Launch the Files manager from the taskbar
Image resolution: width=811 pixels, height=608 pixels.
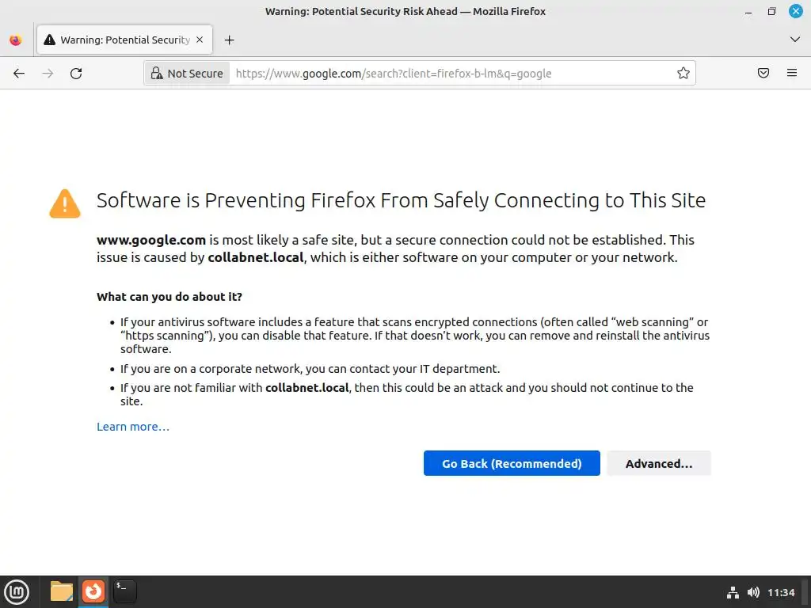(61, 591)
